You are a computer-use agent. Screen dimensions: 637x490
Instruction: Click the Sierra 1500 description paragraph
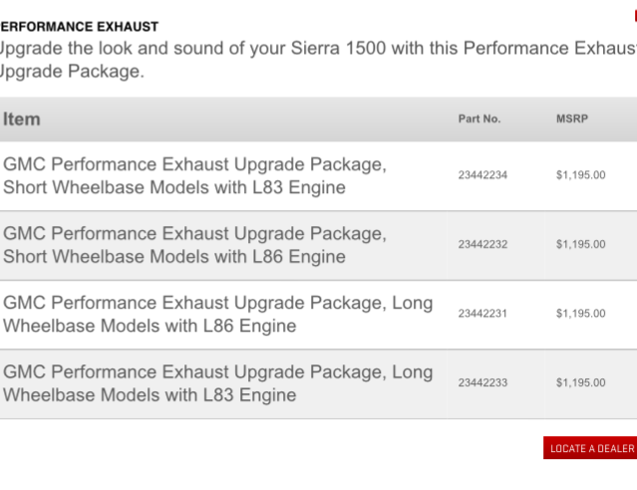[x=319, y=60]
